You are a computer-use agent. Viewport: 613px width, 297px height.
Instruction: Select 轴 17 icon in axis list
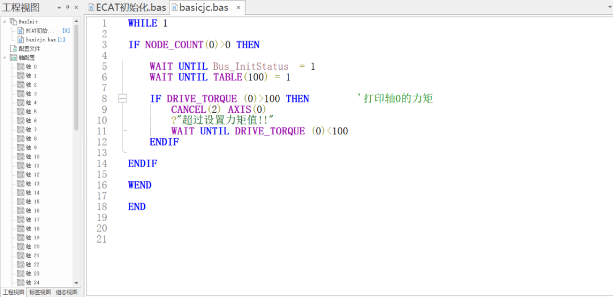[x=21, y=220]
